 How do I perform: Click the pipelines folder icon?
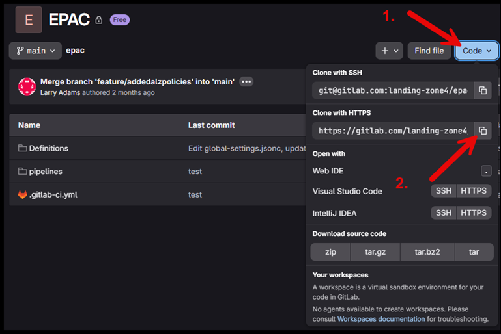pyautogui.click(x=22, y=171)
